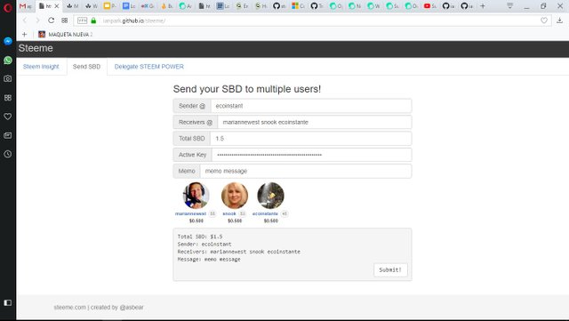
Task: Add page to bookmarks with heart icon
Action: 543,20
